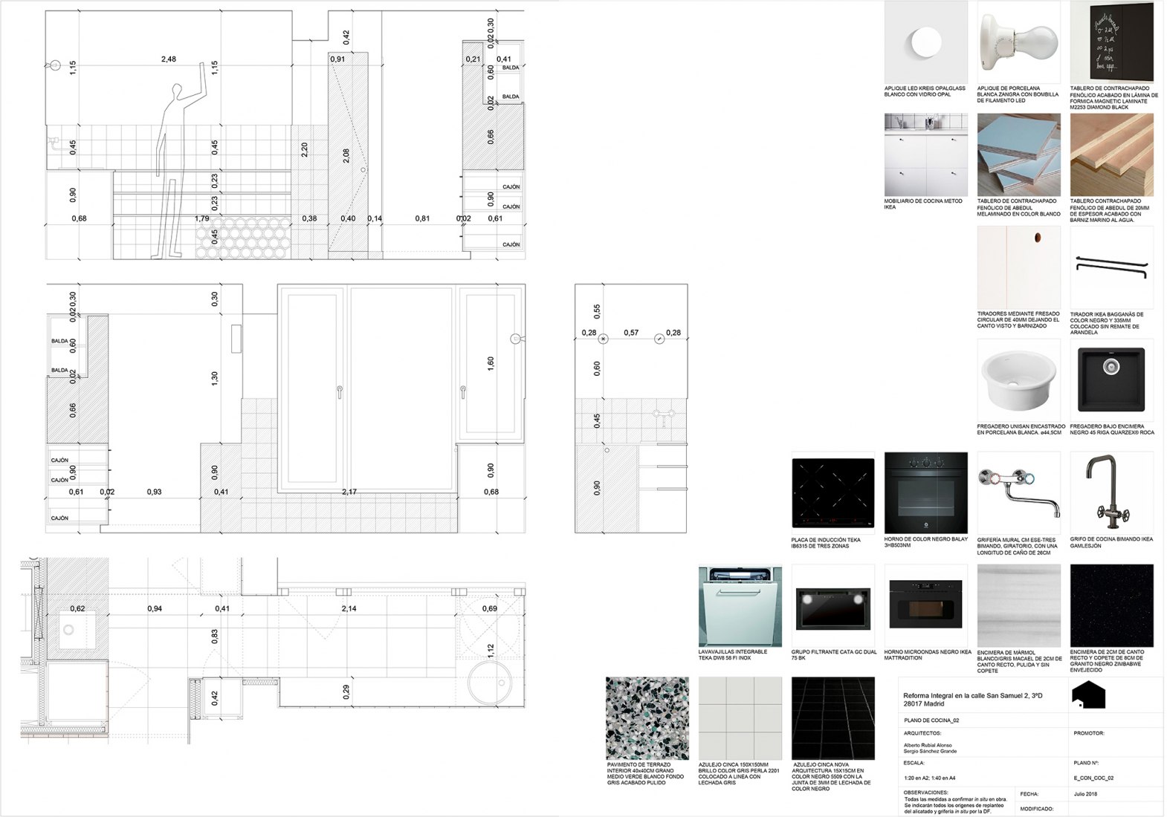
Task: Select the black magnetic laminate board photo
Action: click(x=1111, y=42)
